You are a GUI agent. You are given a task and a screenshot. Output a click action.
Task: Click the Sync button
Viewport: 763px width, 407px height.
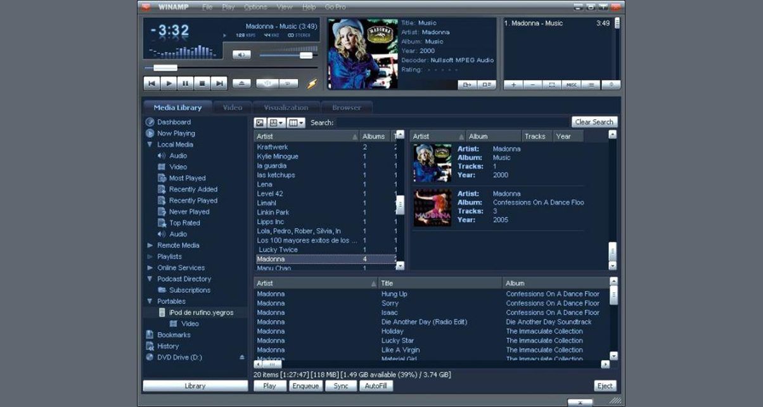(341, 386)
